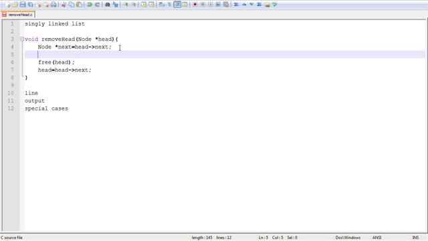Click the 'void removeHead(Node *head){' line

[72, 39]
